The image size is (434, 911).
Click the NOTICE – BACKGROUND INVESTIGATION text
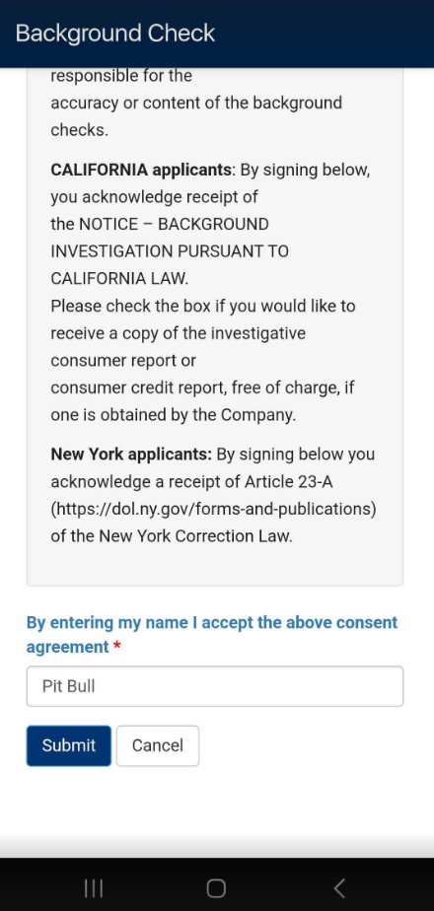click(174, 224)
